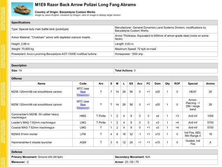The image size is (222, 167).
Task: Open the larger tank miniature image
Action: pyautogui.click(x=22, y=9)
